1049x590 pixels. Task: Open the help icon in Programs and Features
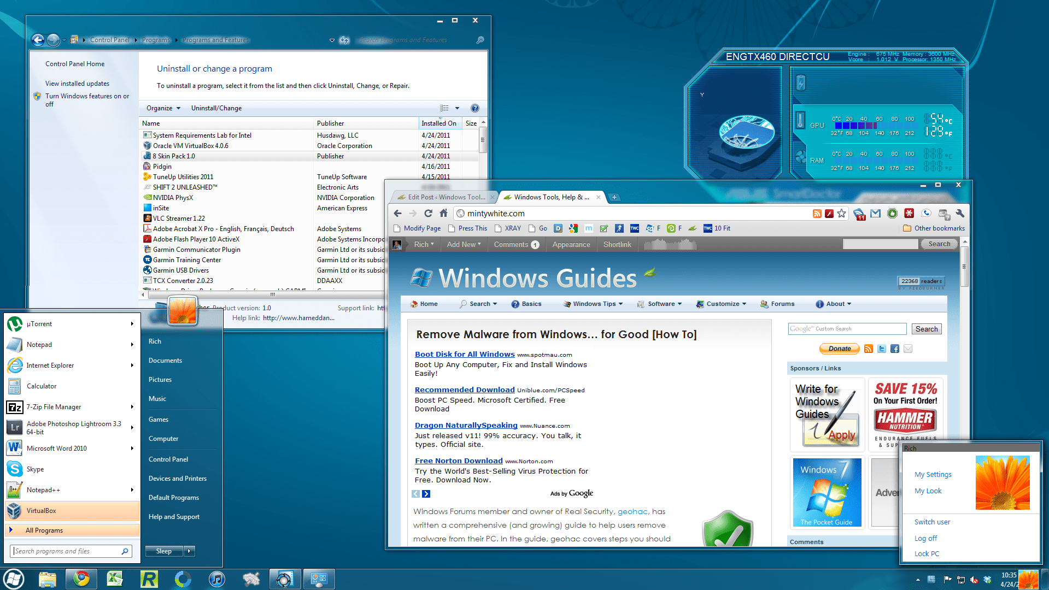475,108
